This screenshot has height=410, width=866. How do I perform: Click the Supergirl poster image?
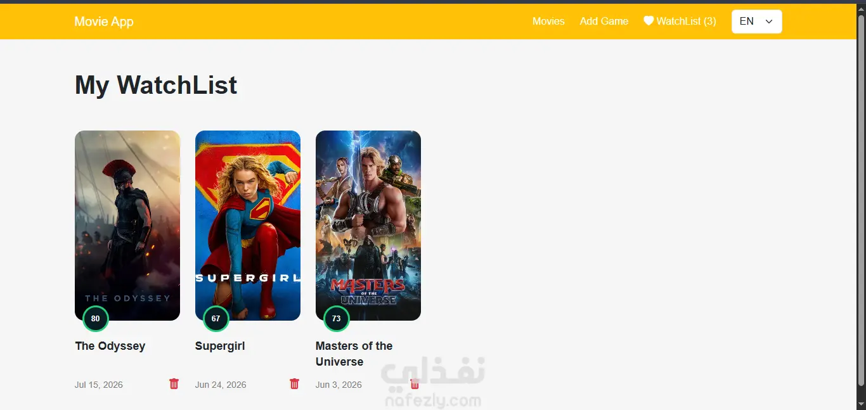pyautogui.click(x=248, y=226)
